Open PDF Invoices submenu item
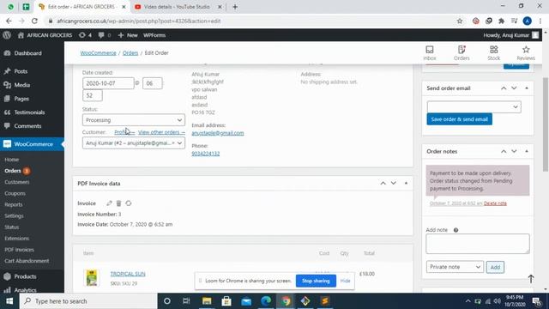This screenshot has width=549, height=309. (x=19, y=250)
